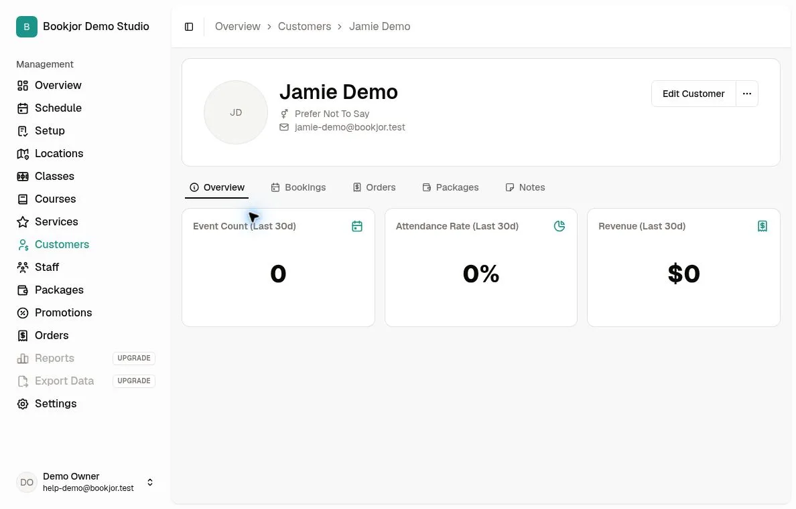Click the Jamie Demo heading

338,92
